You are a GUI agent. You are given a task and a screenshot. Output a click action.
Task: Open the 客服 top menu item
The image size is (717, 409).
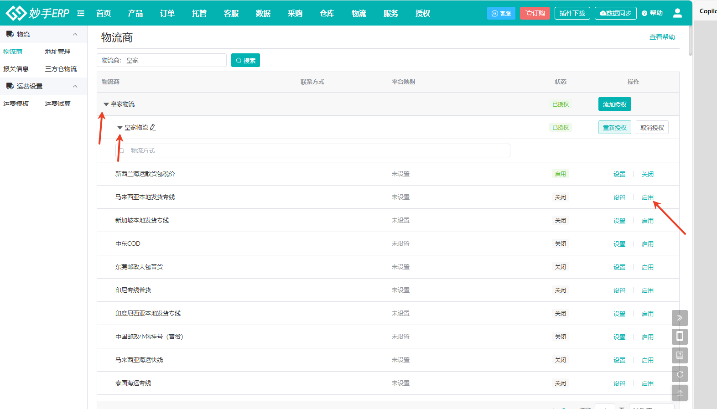[x=231, y=13]
